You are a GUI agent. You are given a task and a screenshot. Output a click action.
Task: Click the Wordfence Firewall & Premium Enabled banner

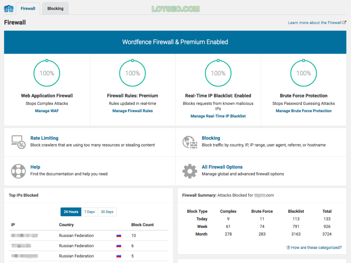[175, 42]
